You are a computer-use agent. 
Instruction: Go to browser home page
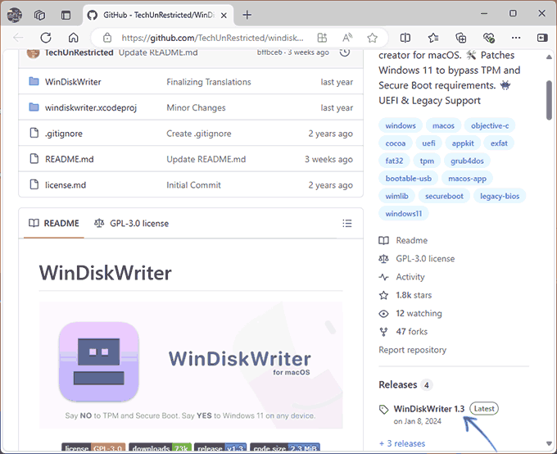(73, 38)
